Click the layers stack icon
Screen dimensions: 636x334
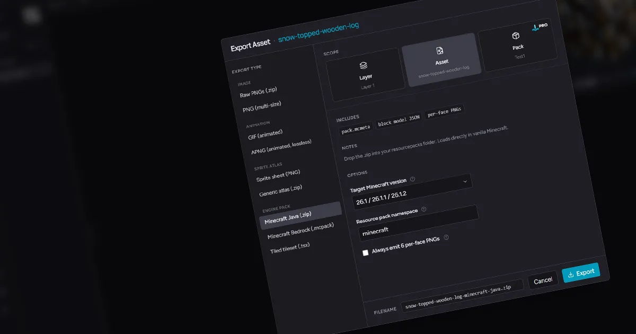pos(363,66)
